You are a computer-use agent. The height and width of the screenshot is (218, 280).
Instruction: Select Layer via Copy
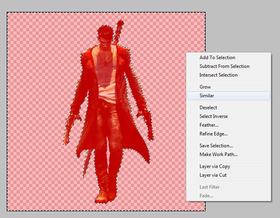click(x=229, y=166)
